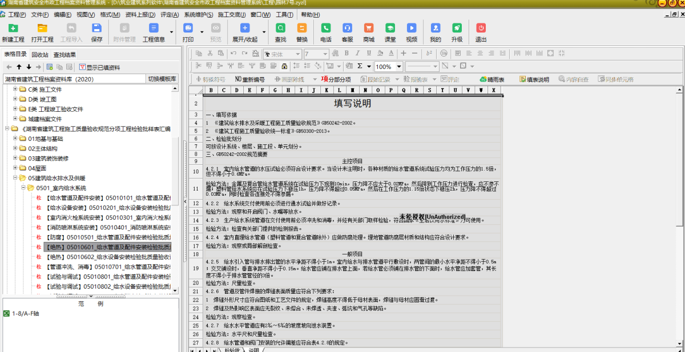
Task: Apply bold formatting B
Action: 346,54
